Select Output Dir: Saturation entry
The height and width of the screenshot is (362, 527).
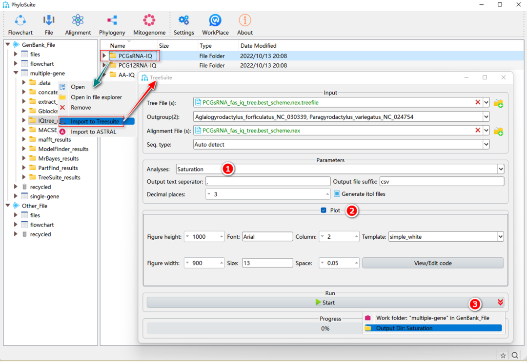pyautogui.click(x=432, y=328)
